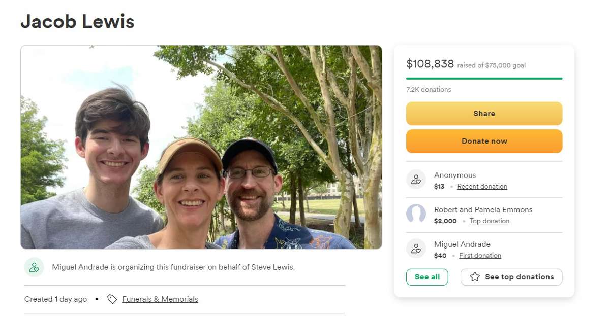This screenshot has width=610, height=319.
Task: Open the First donation link
Action: click(480, 256)
